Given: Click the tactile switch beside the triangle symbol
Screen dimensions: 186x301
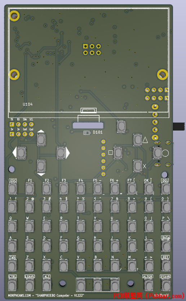Looking at the screenshot, I should [138, 140].
